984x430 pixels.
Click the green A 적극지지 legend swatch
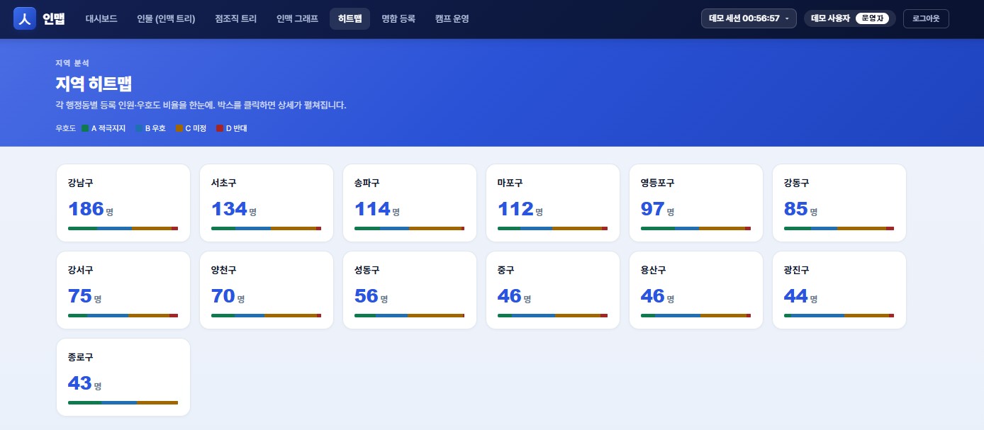point(85,128)
